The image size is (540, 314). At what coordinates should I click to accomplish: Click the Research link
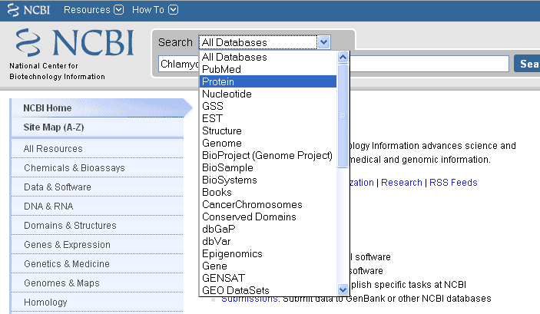(402, 183)
